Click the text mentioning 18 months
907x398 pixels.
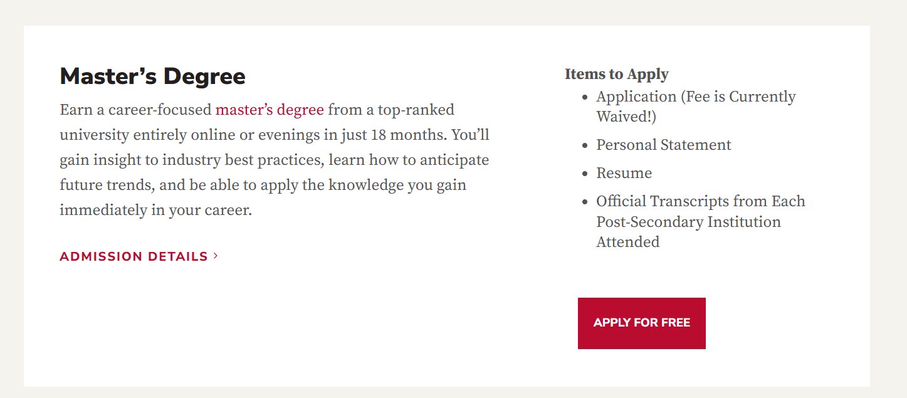pyautogui.click(x=407, y=135)
